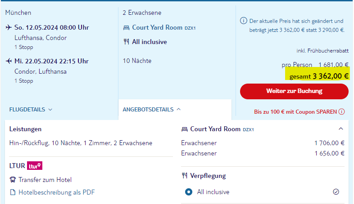Click the checkmark circle on All inclusive row
Viewport: 354px width, 204px height.
point(336,191)
